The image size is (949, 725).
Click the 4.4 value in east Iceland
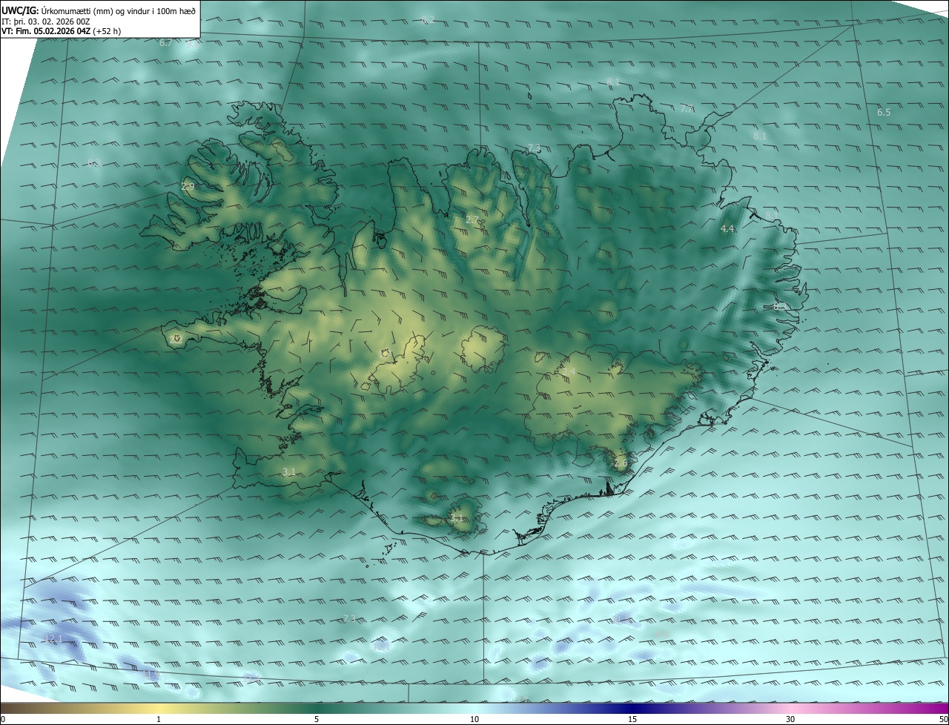pos(727,229)
